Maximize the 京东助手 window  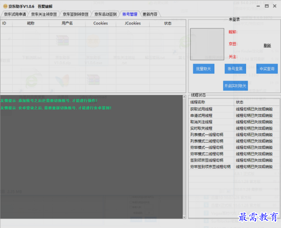(x=267, y=6)
